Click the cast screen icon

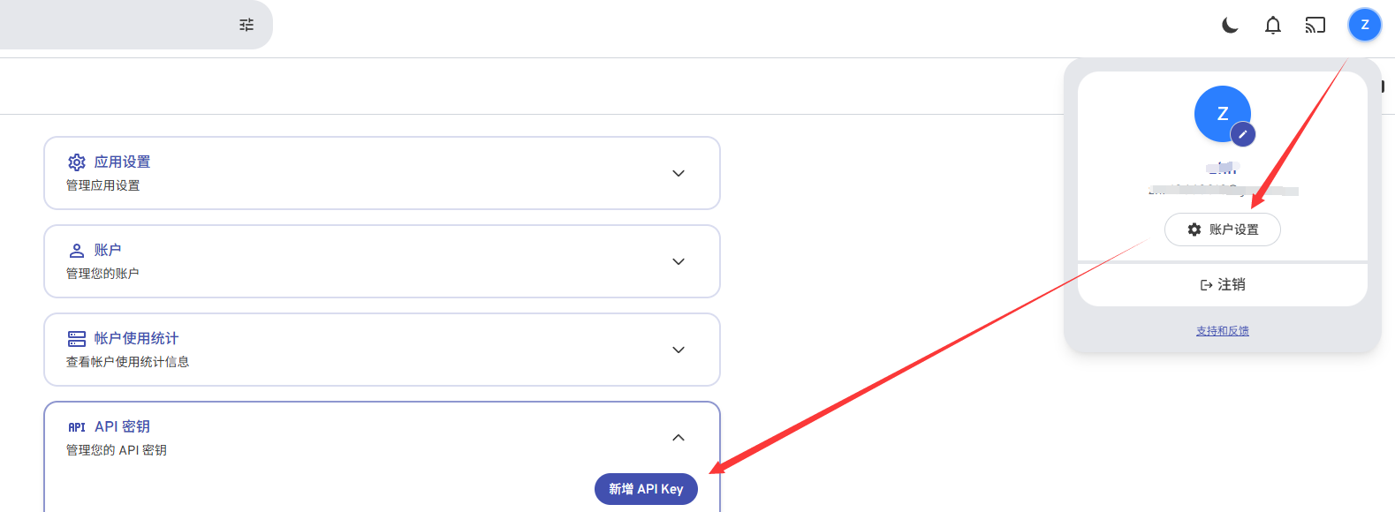[x=1315, y=26]
